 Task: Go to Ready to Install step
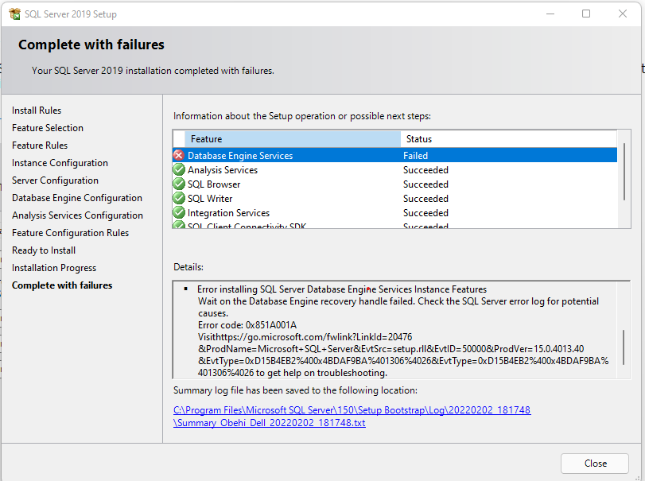44,250
